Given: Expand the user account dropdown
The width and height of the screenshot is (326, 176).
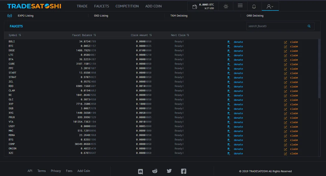Looking at the screenshot, I should [270, 7].
